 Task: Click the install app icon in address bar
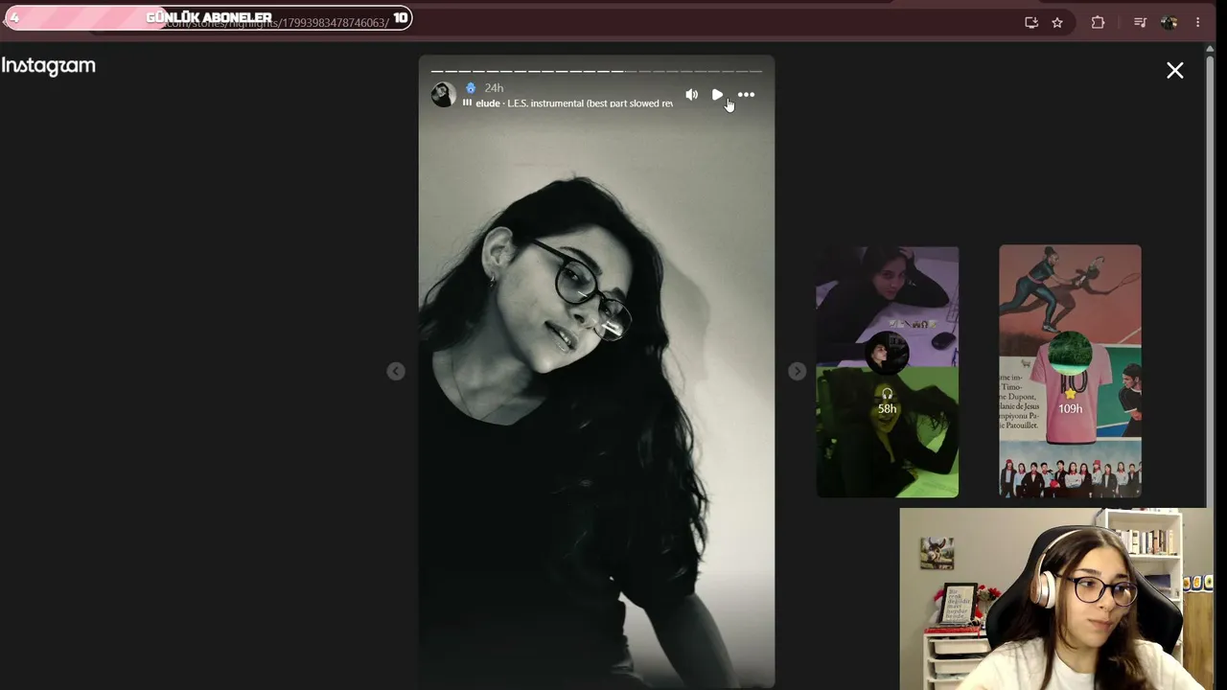[x=1031, y=22]
